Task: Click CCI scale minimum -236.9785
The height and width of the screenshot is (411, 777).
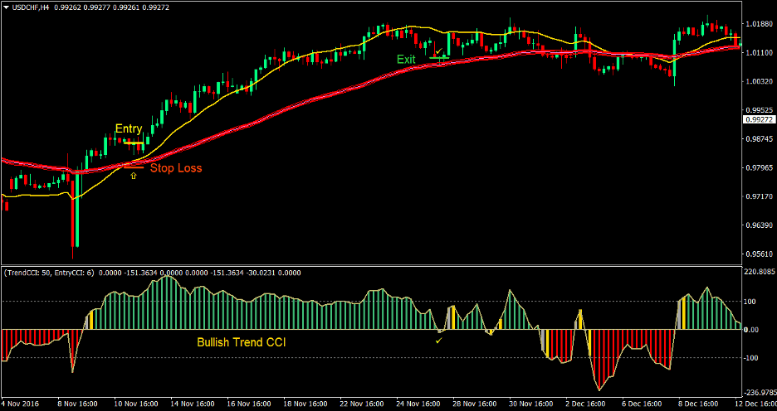Action: pos(760,393)
